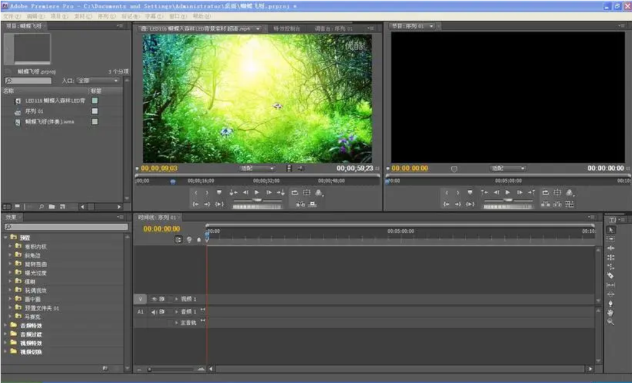Switch Project panel to list view
The height and width of the screenshot is (383, 632).
point(6,207)
